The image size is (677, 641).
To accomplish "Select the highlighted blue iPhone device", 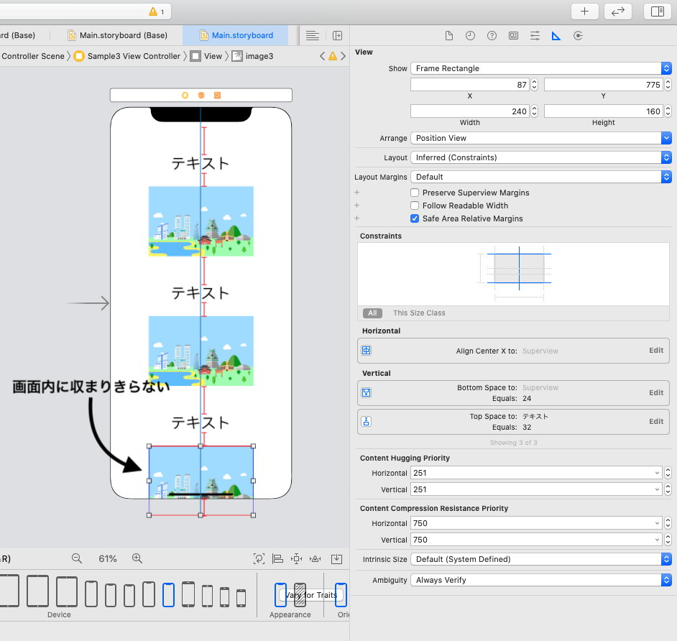I will point(168,595).
